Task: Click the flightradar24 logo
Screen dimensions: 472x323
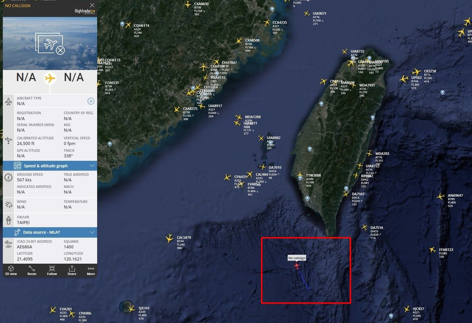Action: click(84, 12)
